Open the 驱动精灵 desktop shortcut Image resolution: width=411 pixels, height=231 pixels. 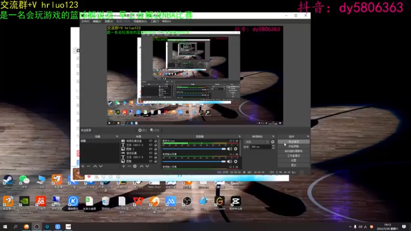click(x=41, y=203)
